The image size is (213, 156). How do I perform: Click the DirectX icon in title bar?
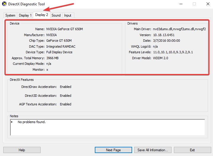coord(5,4)
